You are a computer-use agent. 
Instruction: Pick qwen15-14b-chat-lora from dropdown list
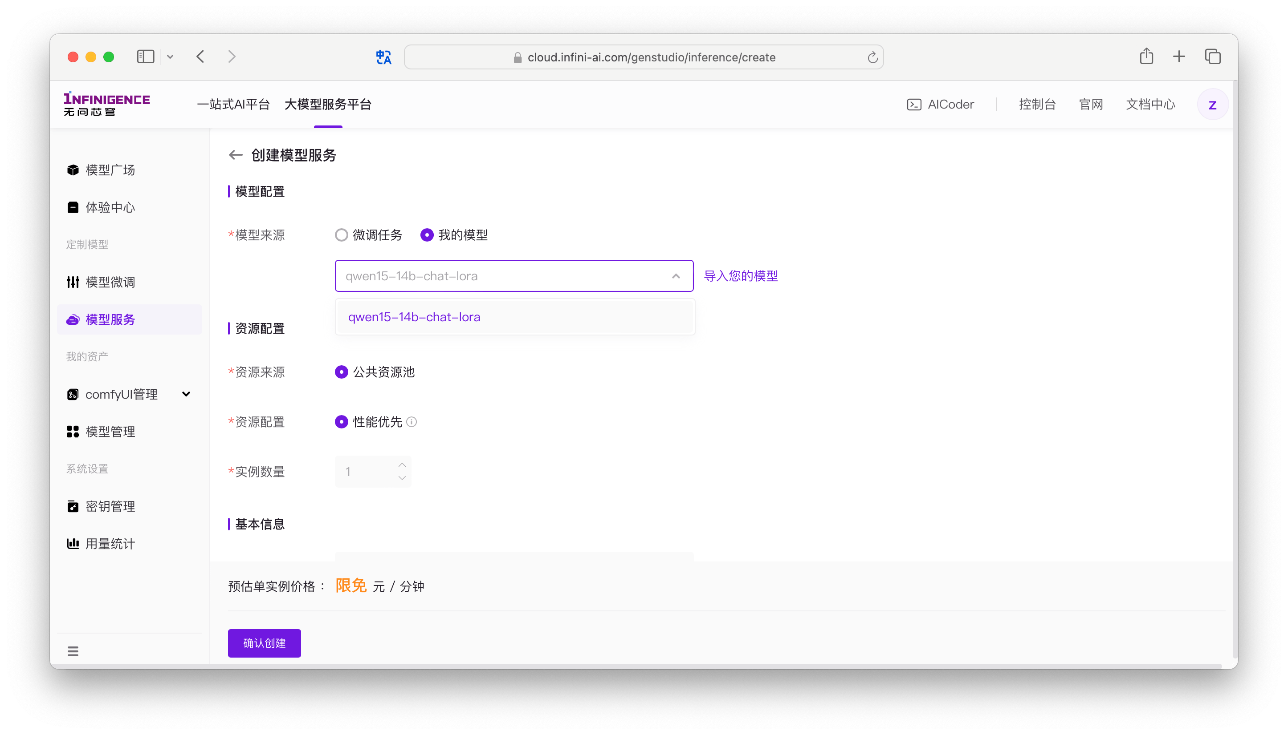[514, 317]
